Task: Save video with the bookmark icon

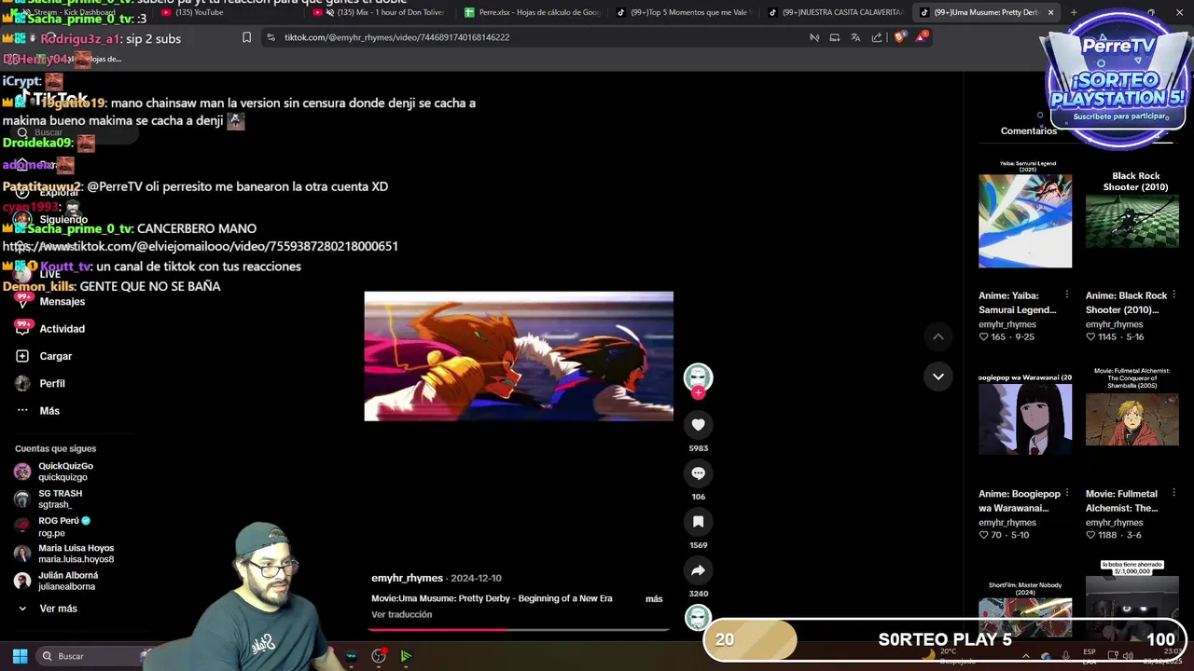Action: pyautogui.click(x=698, y=522)
